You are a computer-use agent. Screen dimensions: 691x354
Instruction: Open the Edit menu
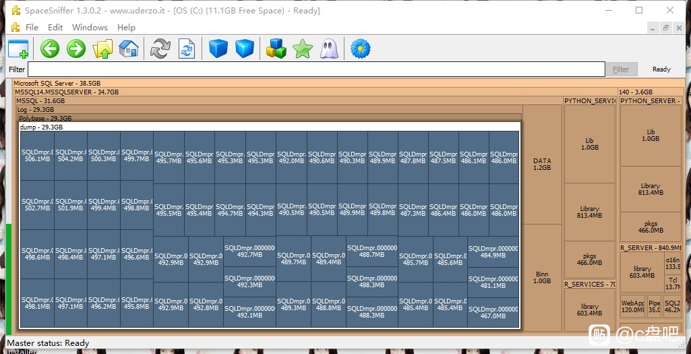click(x=55, y=28)
